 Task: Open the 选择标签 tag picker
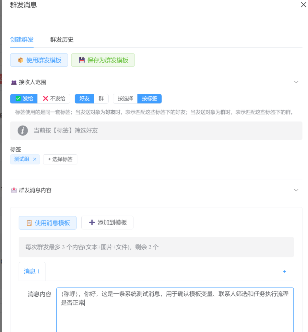point(60,159)
